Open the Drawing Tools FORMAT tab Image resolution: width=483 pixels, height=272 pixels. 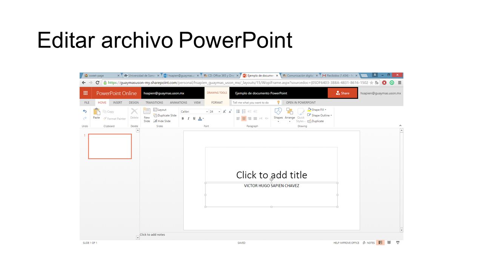[217, 102]
